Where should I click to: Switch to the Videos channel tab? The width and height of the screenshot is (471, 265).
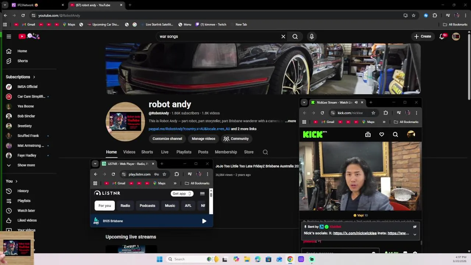pyautogui.click(x=129, y=152)
